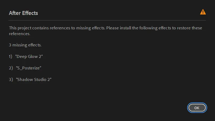Click the word "Glow" in first effect
The width and height of the screenshot is (215, 121).
33,57
